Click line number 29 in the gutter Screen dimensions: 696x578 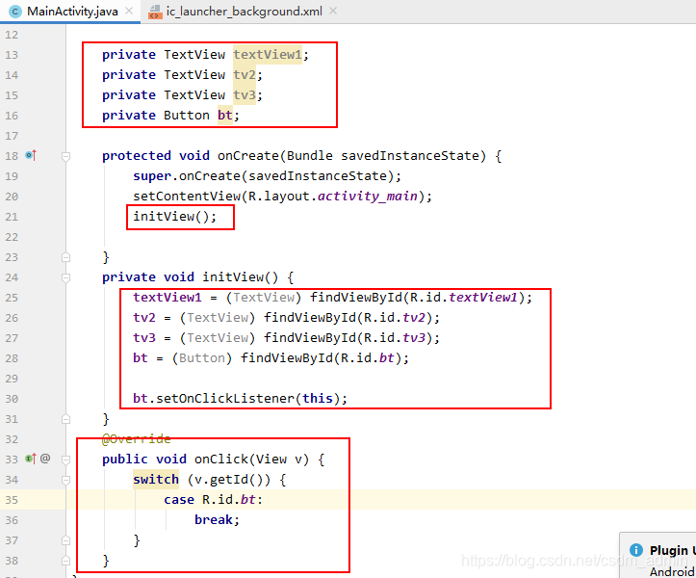(x=12, y=379)
